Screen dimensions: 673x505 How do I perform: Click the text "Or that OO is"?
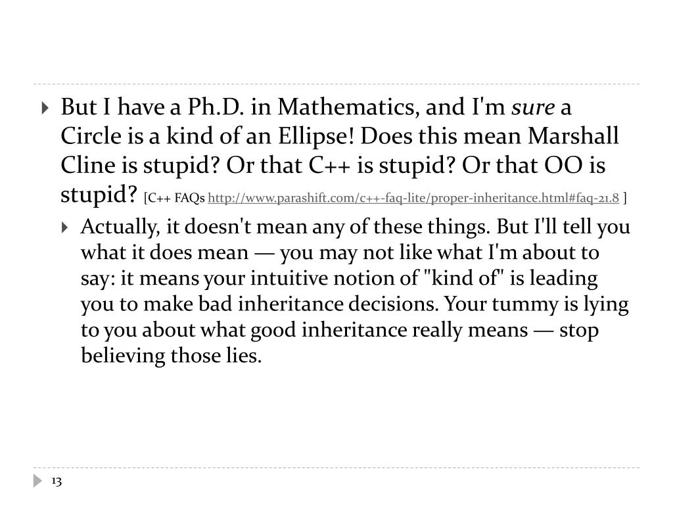click(534, 165)
